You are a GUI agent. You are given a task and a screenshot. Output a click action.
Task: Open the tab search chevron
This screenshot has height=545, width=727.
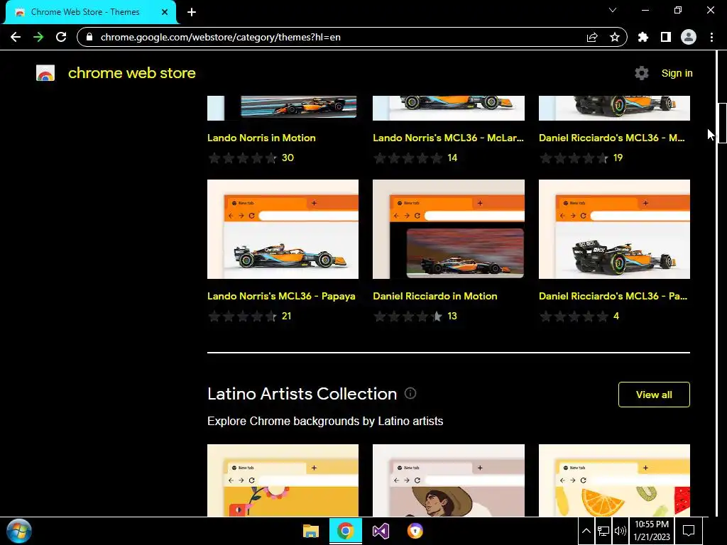click(x=613, y=10)
